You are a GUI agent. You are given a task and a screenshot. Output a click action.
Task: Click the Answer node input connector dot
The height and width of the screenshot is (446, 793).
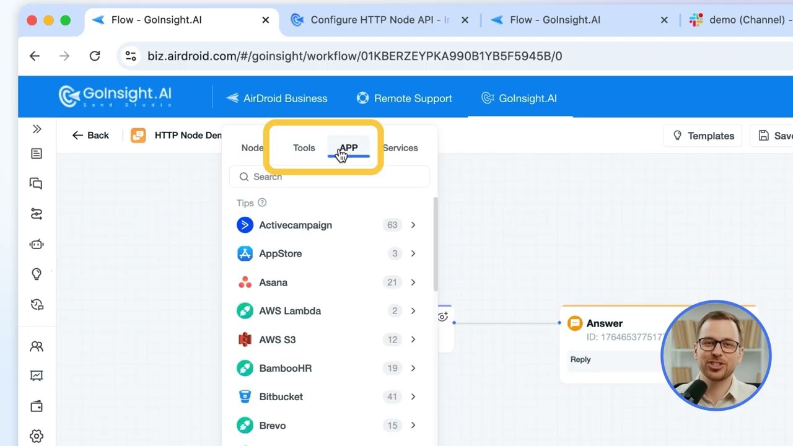(559, 323)
